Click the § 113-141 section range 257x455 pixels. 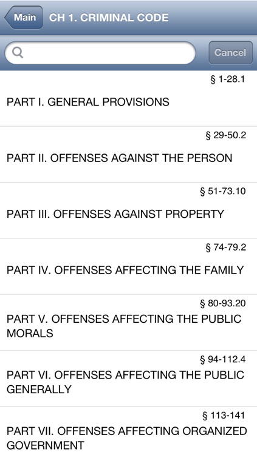point(224,415)
